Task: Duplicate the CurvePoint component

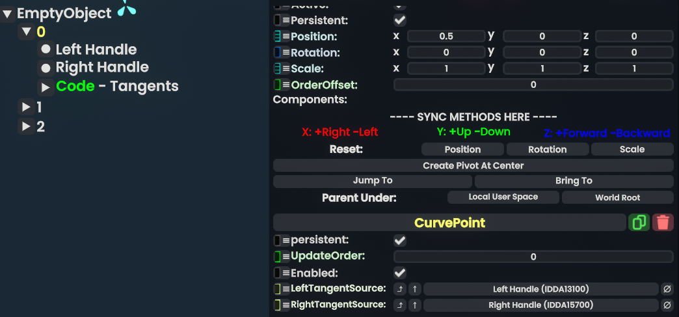Action: click(x=639, y=223)
